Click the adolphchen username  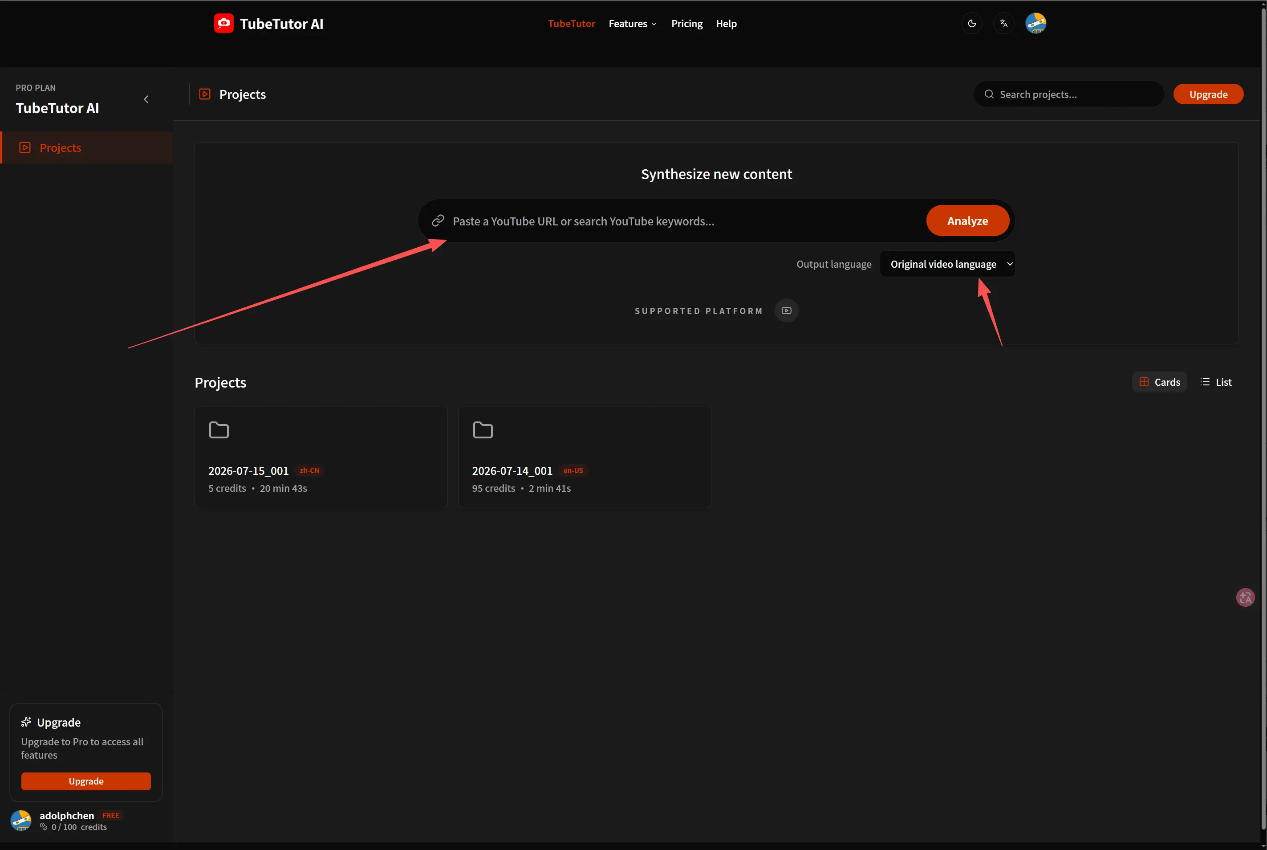pos(67,815)
